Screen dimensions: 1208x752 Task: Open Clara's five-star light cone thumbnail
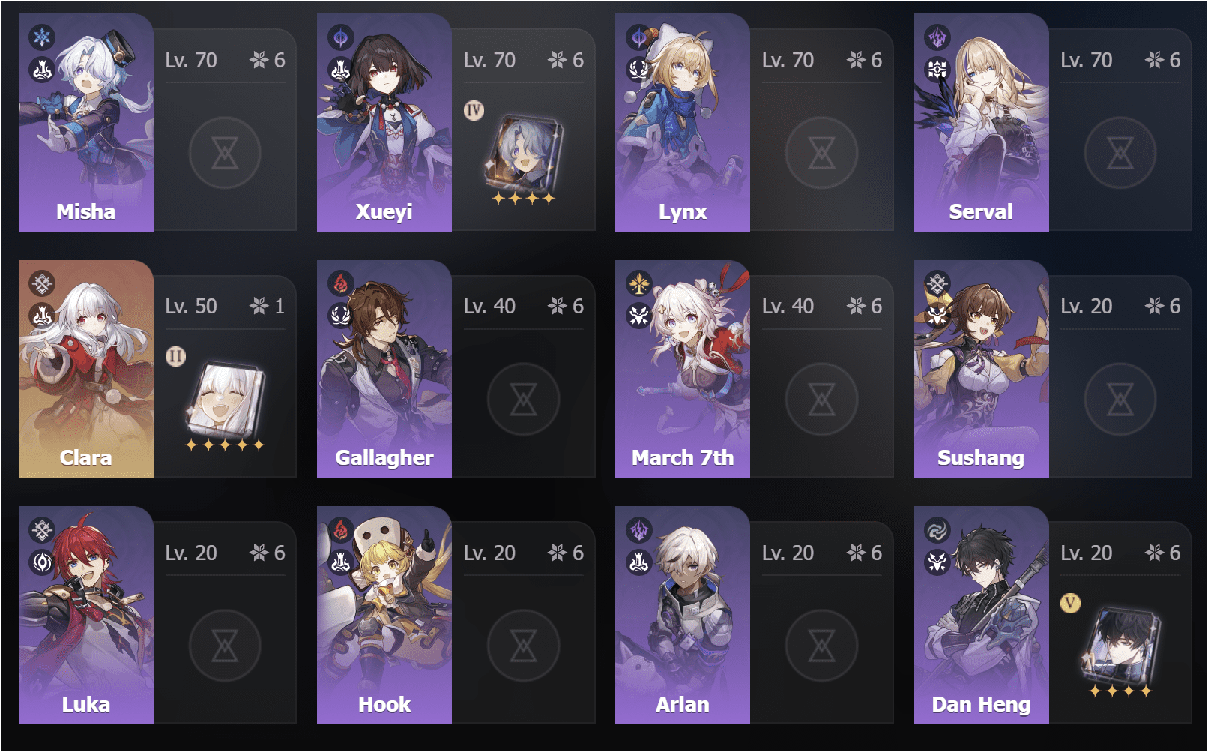click(225, 401)
